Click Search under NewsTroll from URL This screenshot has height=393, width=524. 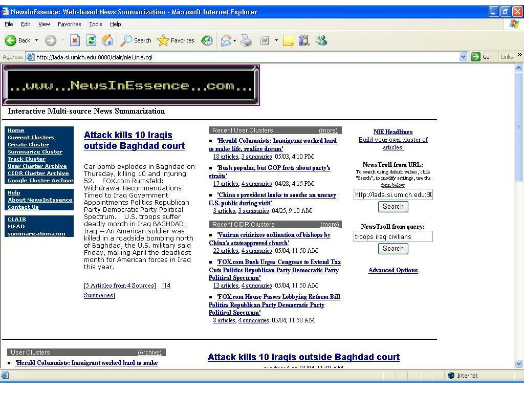point(393,207)
